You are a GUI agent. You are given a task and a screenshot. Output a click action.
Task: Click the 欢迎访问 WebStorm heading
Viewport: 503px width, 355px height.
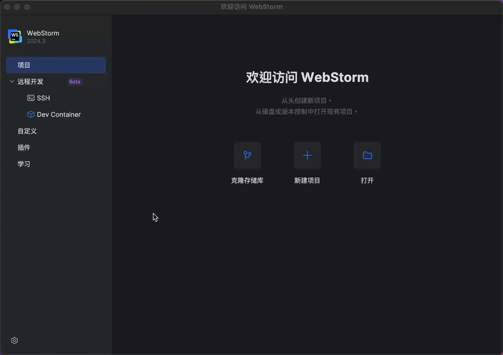pyautogui.click(x=307, y=77)
